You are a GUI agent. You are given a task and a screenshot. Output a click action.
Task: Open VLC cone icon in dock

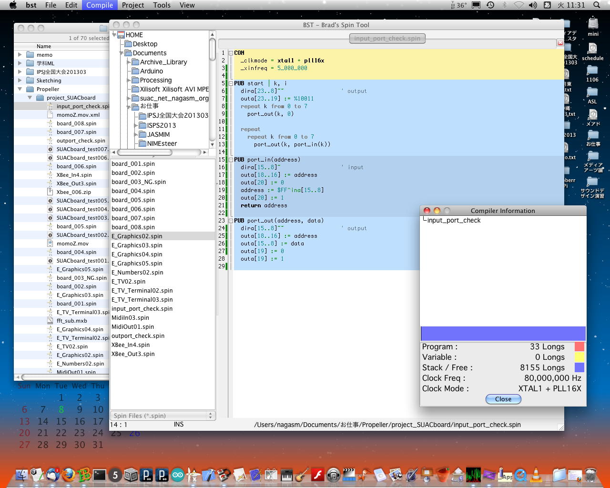tap(536, 475)
